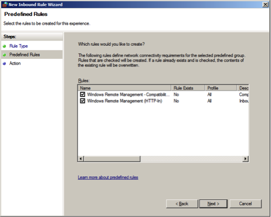The height and width of the screenshot is (217, 271).
Task: Uncheck Windows Remote Management Compatibility rule checkbox
Action: point(83,95)
